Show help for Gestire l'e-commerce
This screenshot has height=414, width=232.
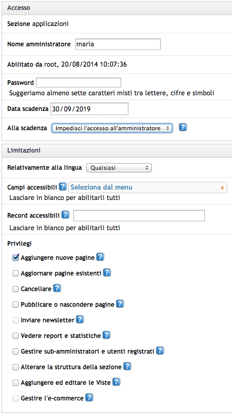point(89,397)
